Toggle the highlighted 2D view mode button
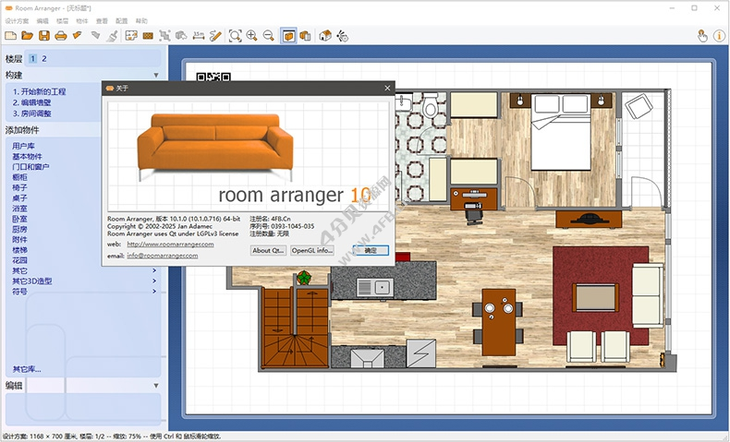This screenshot has height=442, width=730. point(288,36)
